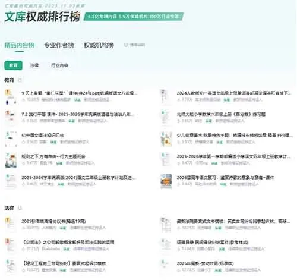Viewport: 297px width, 280px height.
Task: Open title 7.2 践行平等 课件- 2025-2026学年
Action: point(78,114)
